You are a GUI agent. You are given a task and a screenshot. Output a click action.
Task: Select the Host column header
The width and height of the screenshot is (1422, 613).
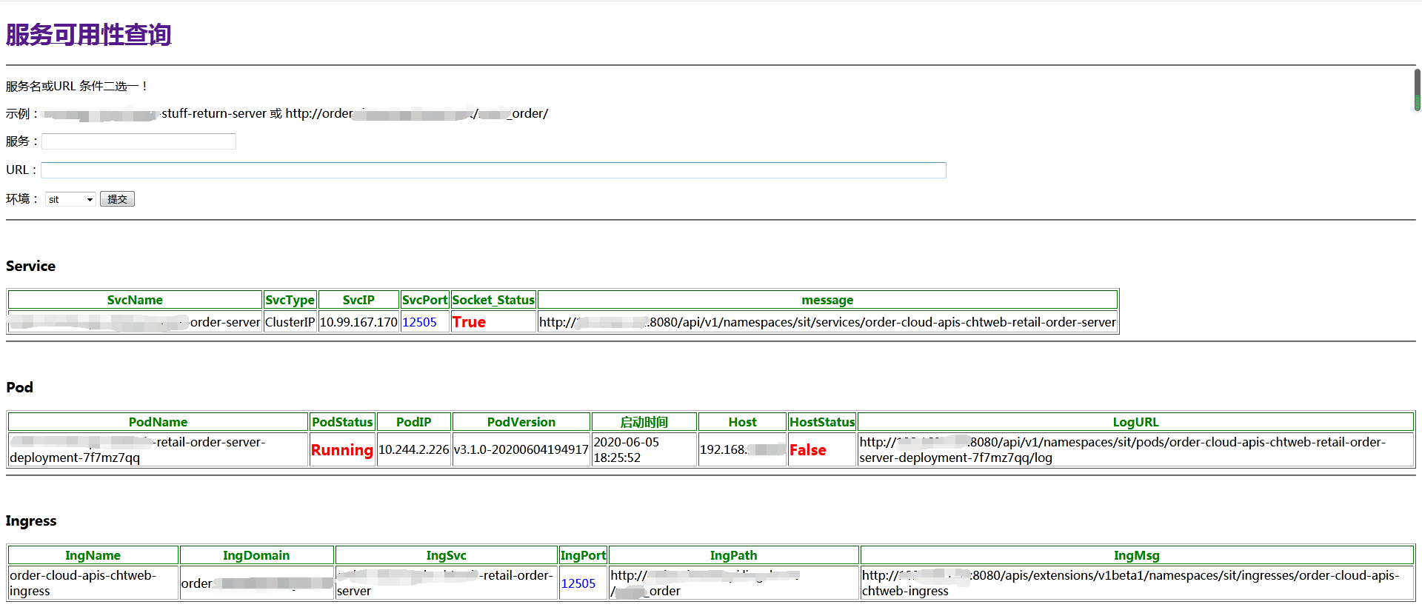(x=742, y=422)
